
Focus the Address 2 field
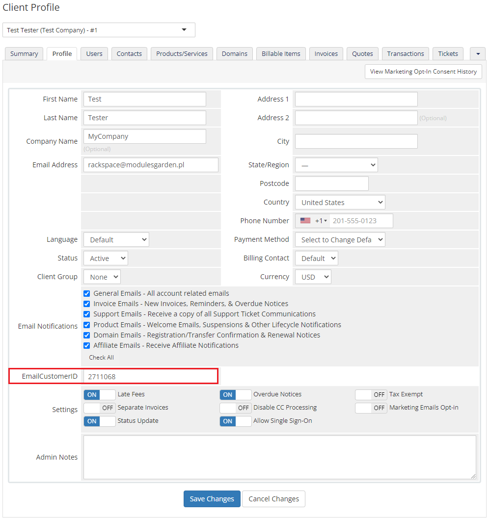point(356,118)
